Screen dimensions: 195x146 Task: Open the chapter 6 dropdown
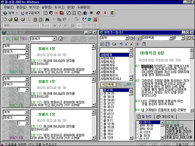point(183,38)
